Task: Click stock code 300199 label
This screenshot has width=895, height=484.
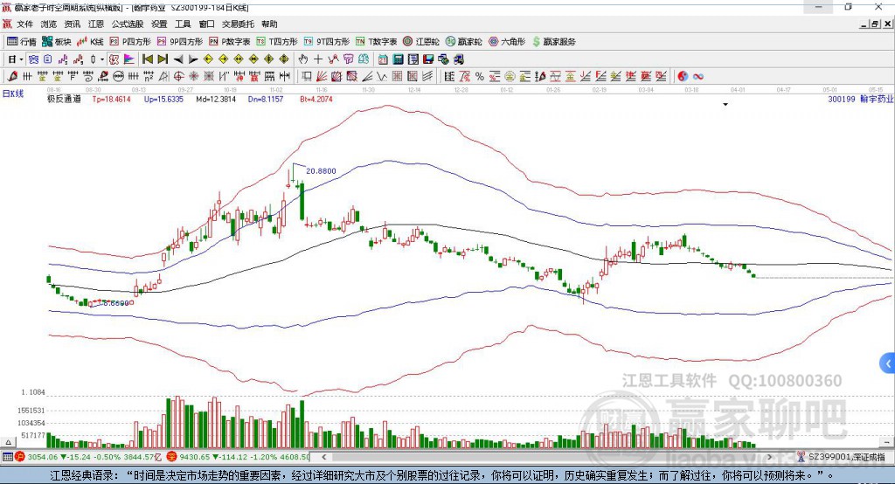Action: pyautogui.click(x=842, y=99)
